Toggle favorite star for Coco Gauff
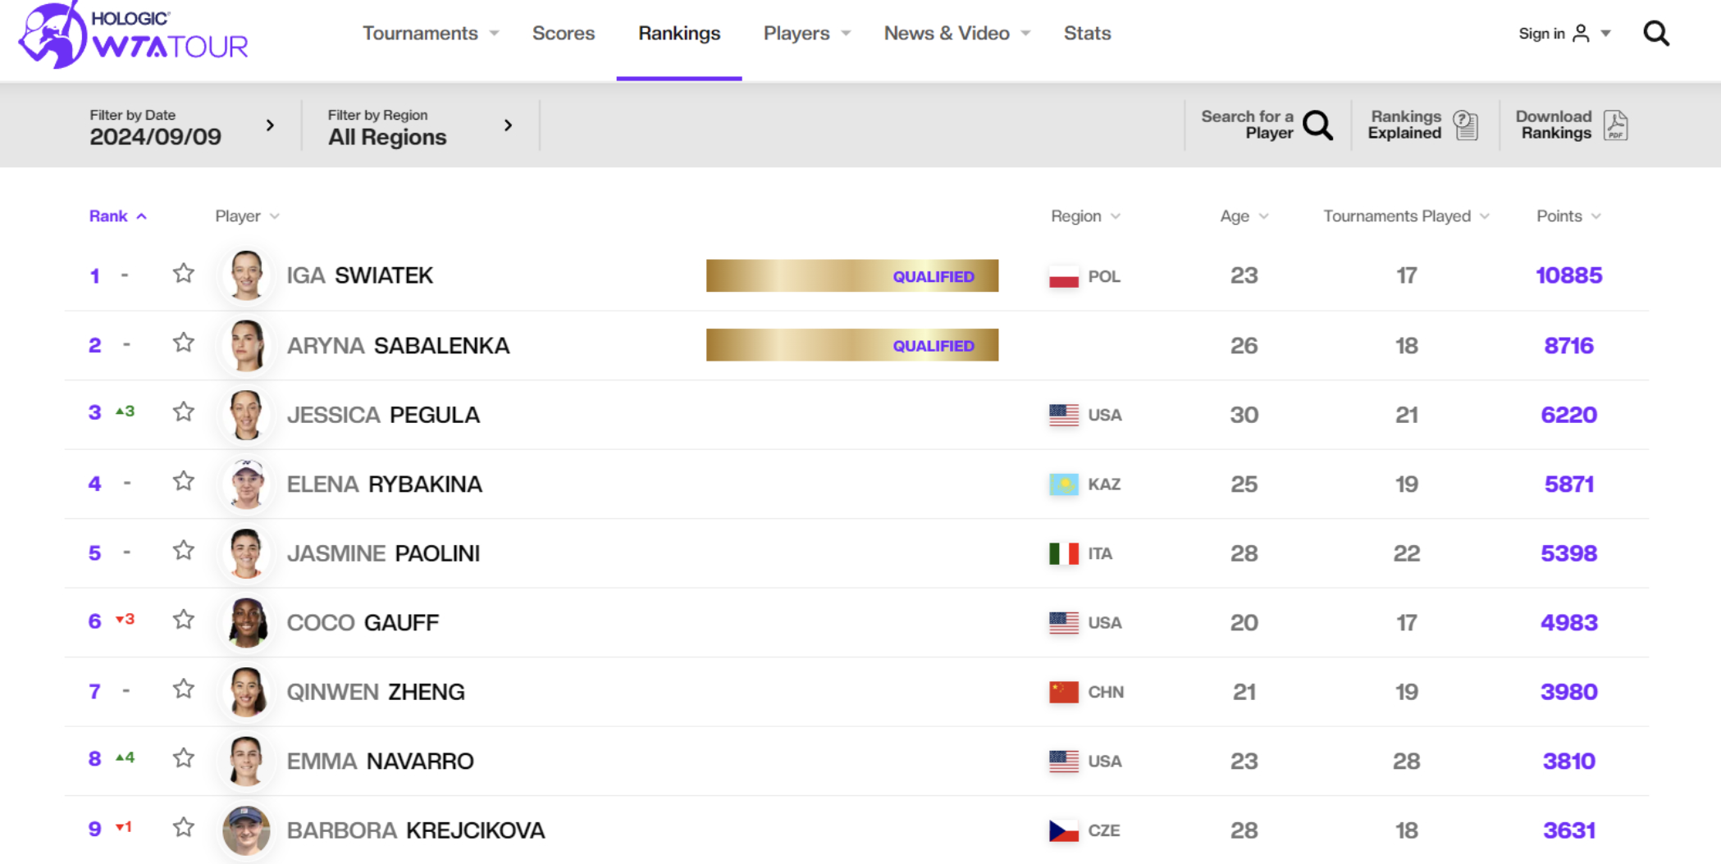Image resolution: width=1721 pixels, height=864 pixels. [184, 621]
